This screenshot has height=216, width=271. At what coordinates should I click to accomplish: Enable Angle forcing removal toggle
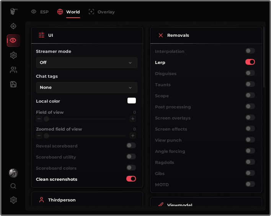click(250, 151)
